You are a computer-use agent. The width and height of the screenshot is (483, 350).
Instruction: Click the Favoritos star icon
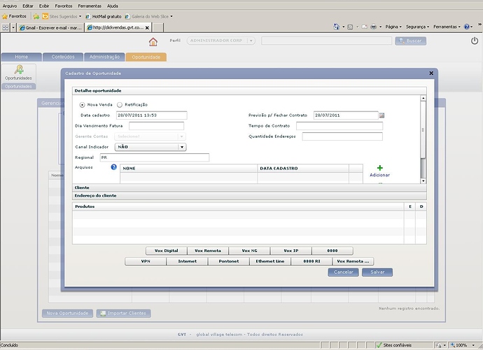pyautogui.click(x=5, y=15)
